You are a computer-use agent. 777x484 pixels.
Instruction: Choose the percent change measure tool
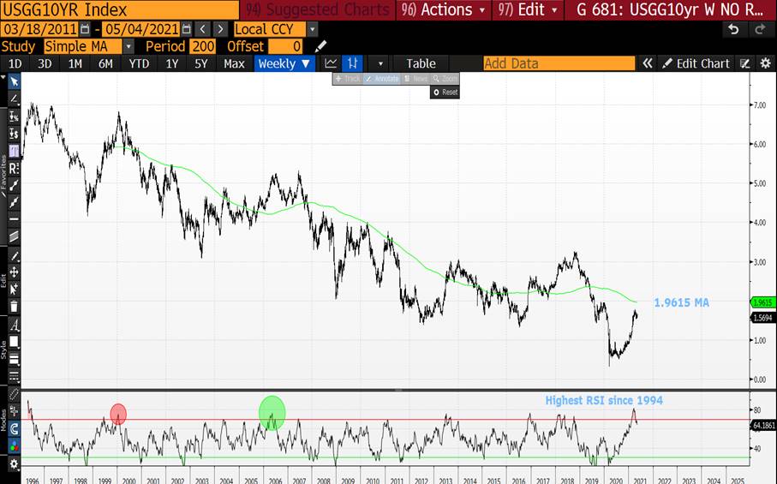(x=14, y=117)
